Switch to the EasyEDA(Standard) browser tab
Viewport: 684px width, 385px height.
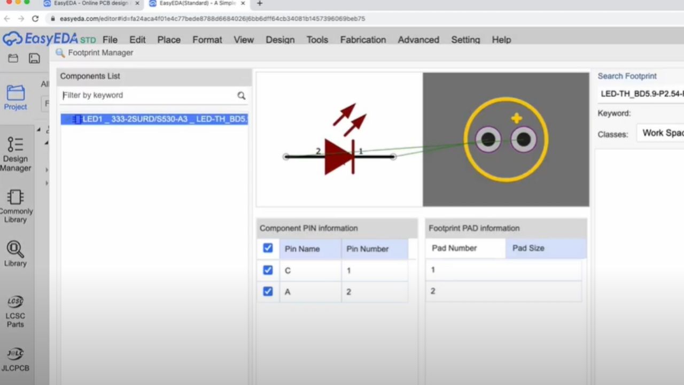(194, 3)
